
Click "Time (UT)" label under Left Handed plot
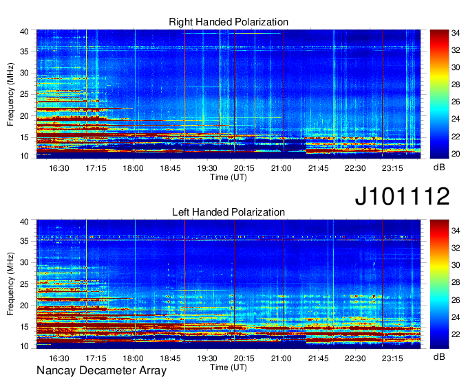coord(228,367)
